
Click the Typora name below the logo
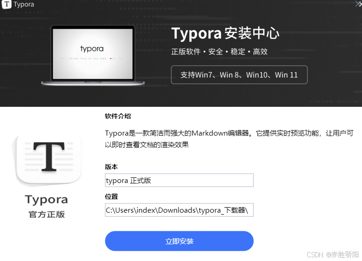point(47,200)
